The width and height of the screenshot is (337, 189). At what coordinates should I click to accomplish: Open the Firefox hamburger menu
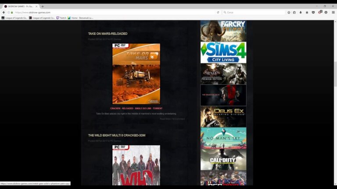coord(333,12)
